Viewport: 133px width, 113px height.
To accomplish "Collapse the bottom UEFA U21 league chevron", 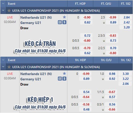I will point(3,67).
